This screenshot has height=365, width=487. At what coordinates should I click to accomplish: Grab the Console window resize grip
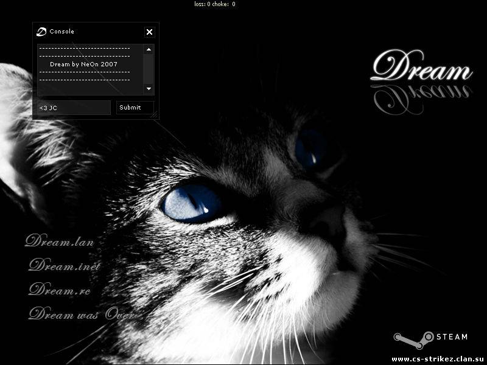pos(154,114)
